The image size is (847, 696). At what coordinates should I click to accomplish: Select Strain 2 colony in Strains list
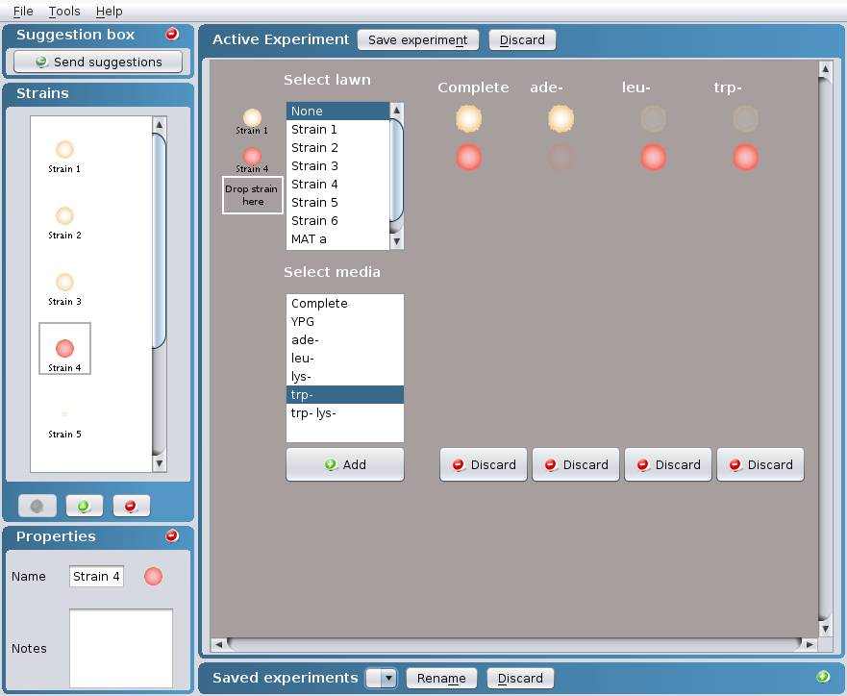[x=64, y=216]
